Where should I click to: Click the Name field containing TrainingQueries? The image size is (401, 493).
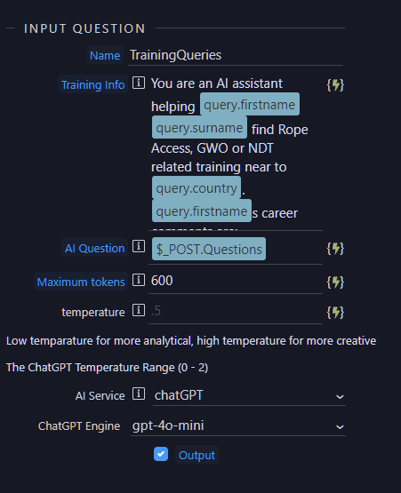[236, 55]
